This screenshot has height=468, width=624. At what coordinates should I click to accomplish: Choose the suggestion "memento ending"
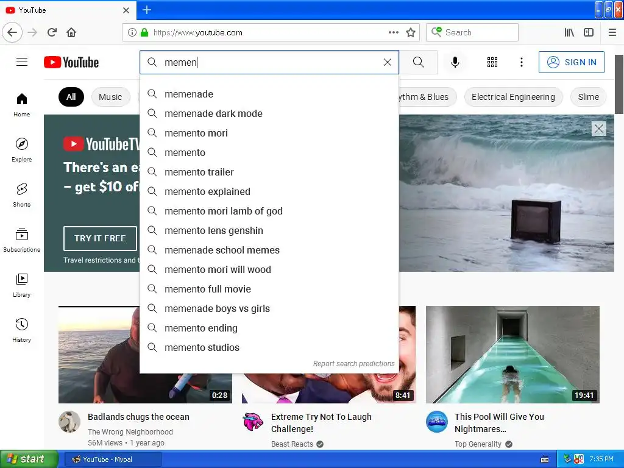tap(269, 328)
